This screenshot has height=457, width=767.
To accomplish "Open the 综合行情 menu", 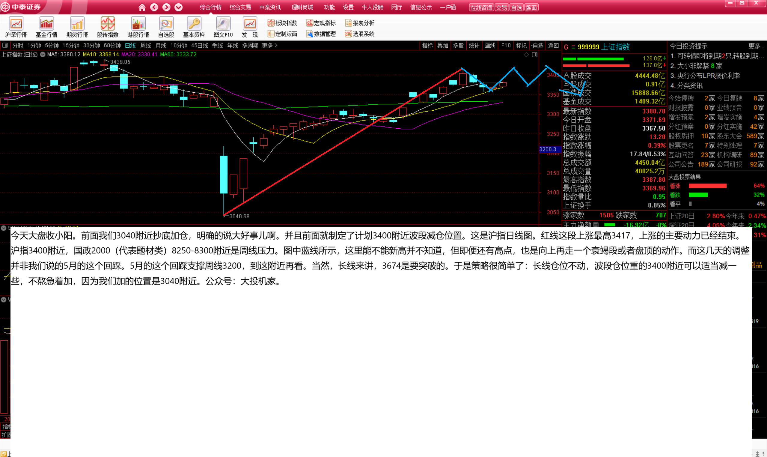I will coord(210,7).
